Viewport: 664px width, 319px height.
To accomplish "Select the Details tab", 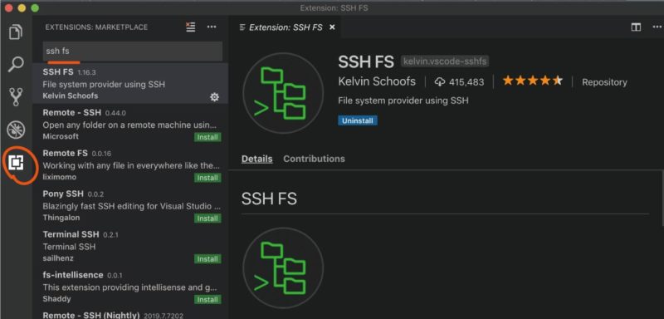I will point(256,159).
